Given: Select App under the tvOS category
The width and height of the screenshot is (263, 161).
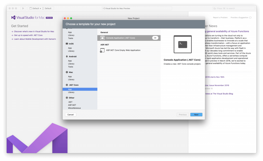Looking at the screenshot, I should point(70,48).
